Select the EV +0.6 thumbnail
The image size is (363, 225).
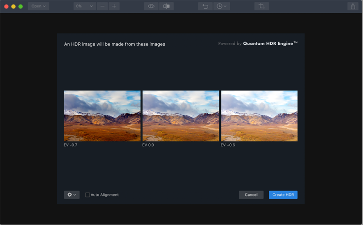tap(259, 116)
